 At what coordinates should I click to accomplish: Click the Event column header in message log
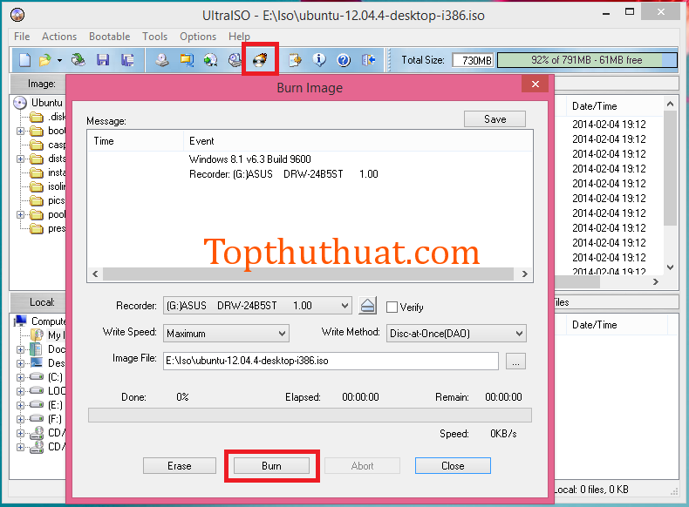(x=358, y=141)
